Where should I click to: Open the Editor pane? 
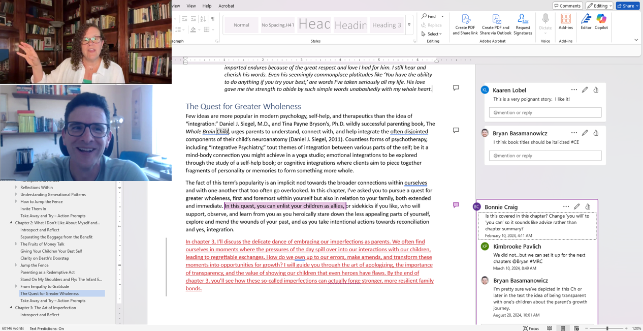pos(586,22)
